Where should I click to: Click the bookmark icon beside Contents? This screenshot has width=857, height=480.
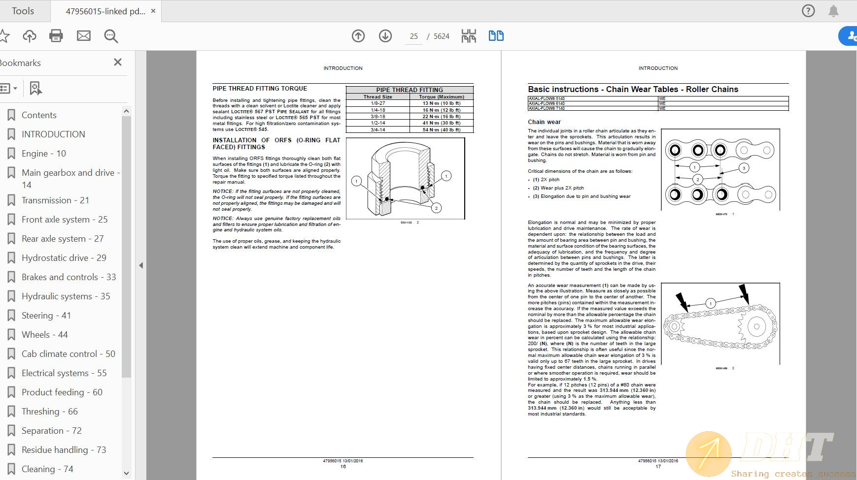click(11, 115)
